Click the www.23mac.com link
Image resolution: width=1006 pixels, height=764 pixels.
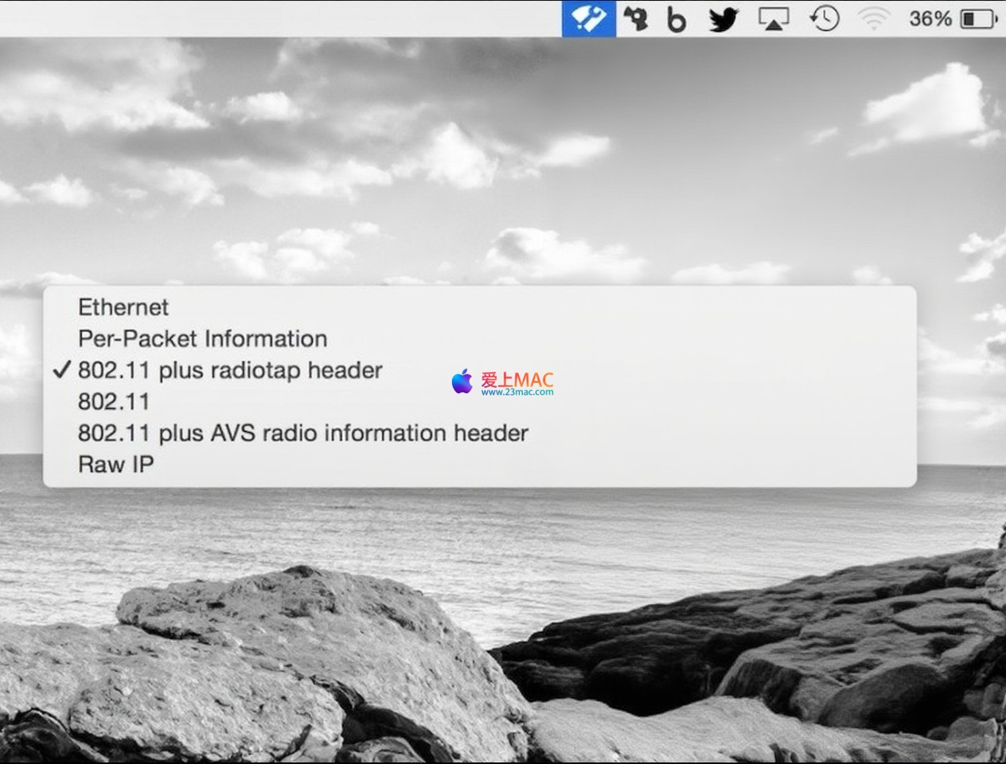517,392
